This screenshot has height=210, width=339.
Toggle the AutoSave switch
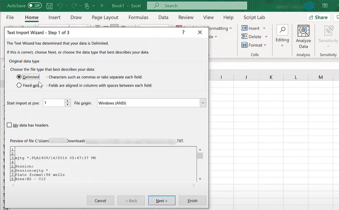[35, 5]
